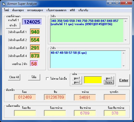Click the up arrow of the 2 ตัว scrollbar

124,53
